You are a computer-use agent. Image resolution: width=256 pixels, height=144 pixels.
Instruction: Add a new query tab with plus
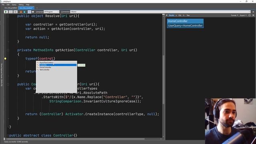click(x=37, y=8)
